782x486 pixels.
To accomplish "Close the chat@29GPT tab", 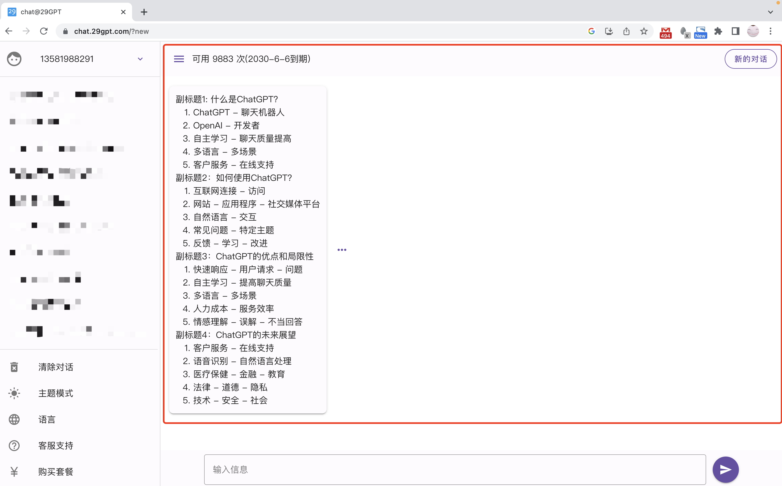I will 123,12.
